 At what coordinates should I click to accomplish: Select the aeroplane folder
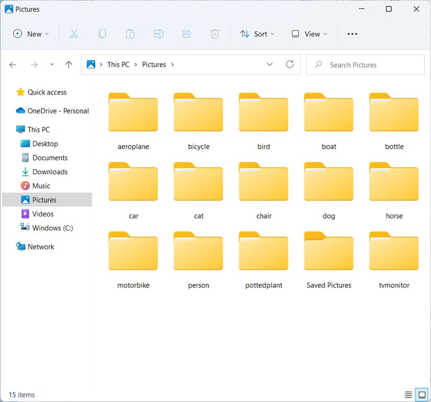coord(133,122)
